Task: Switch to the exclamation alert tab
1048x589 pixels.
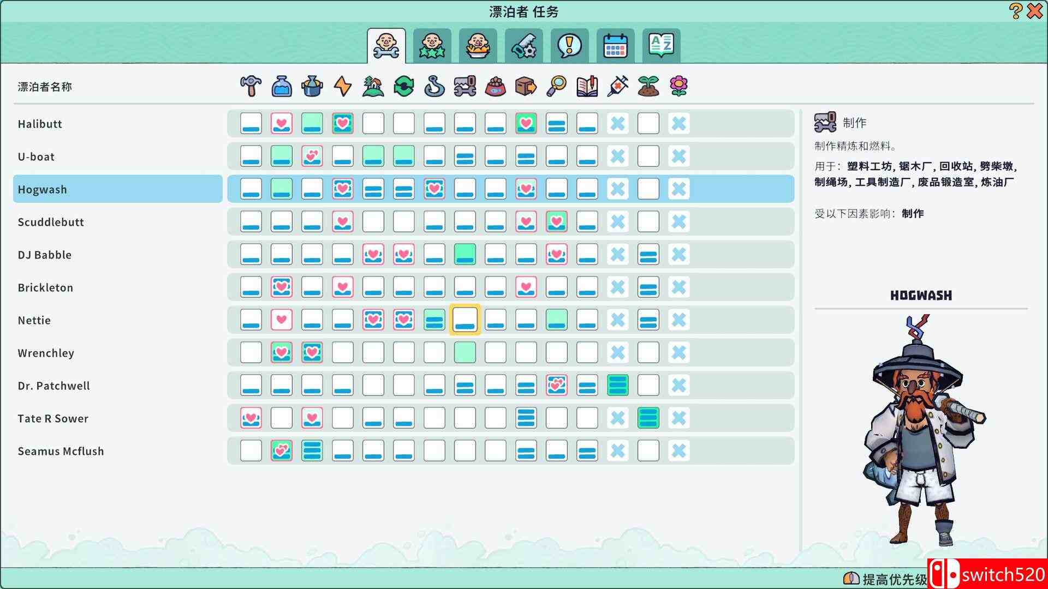Action: (x=569, y=46)
